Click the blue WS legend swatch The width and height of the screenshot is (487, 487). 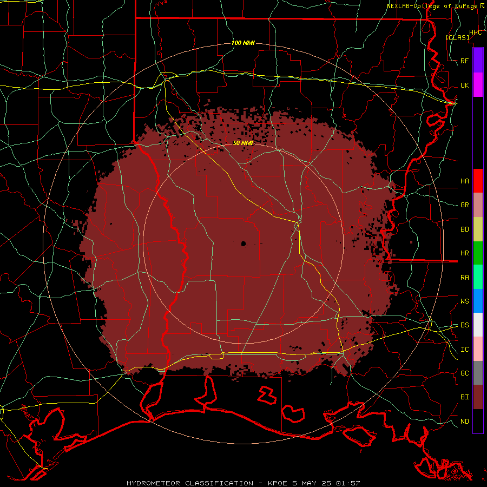pyautogui.click(x=478, y=301)
